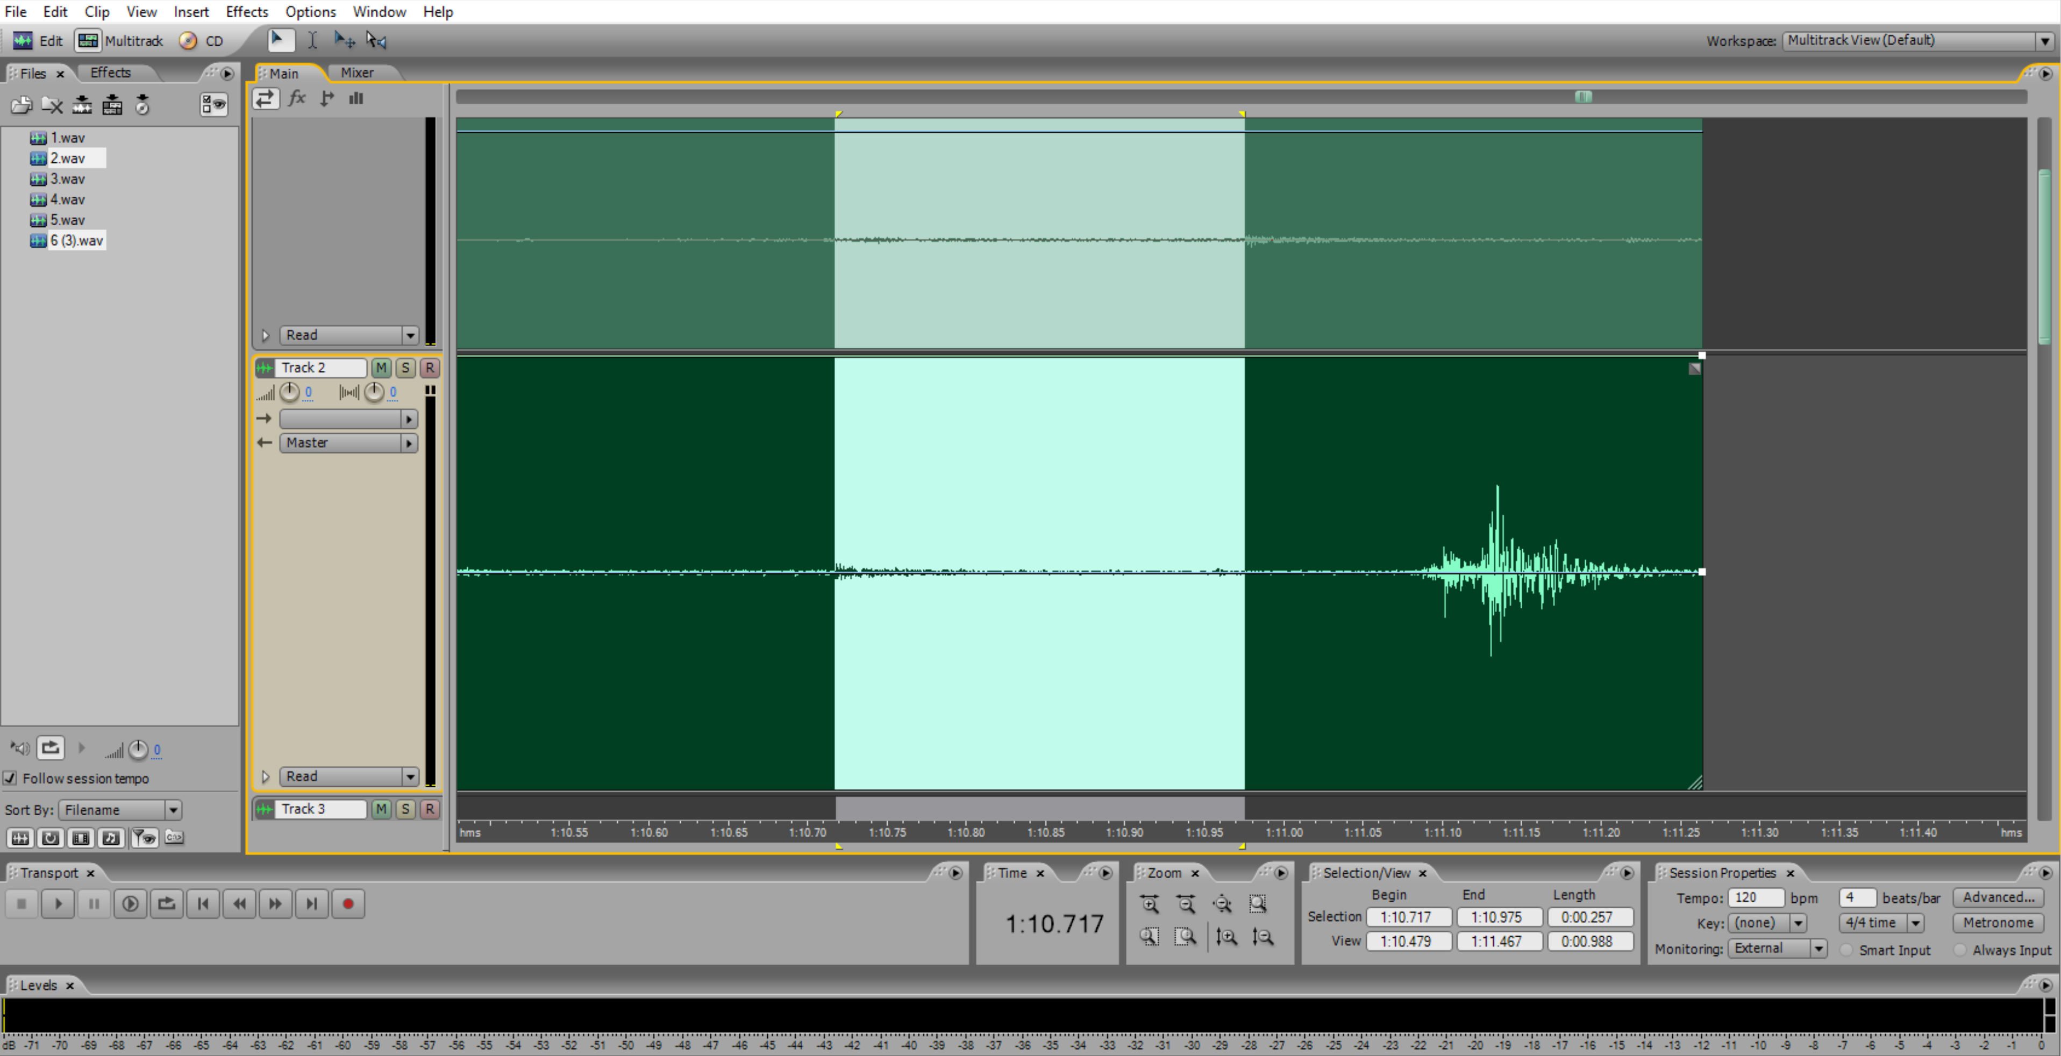Click the Metronome button

click(1997, 923)
